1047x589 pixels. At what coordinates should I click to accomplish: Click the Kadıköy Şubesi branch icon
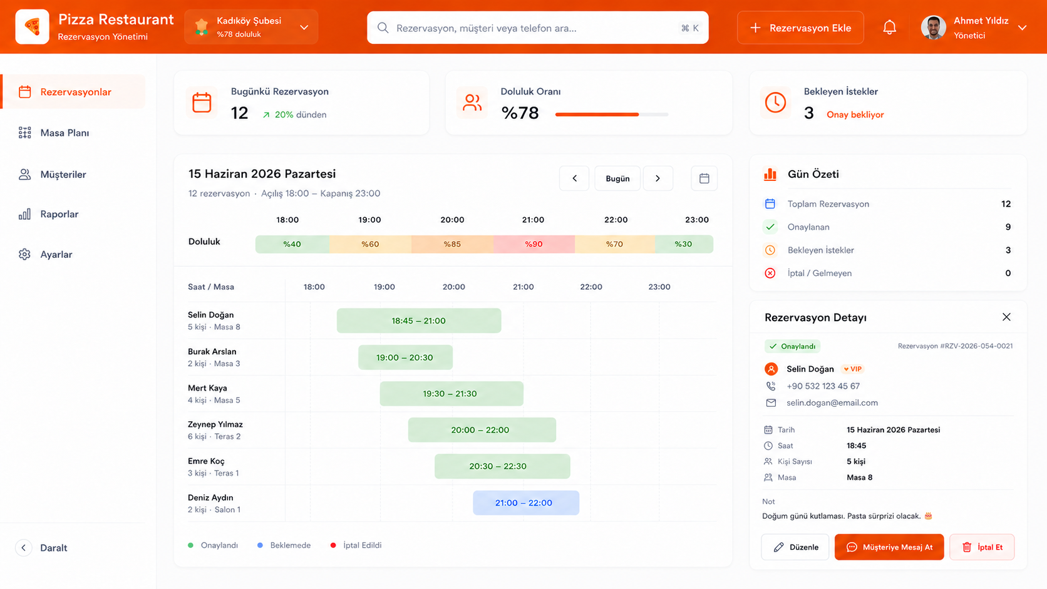point(201,27)
